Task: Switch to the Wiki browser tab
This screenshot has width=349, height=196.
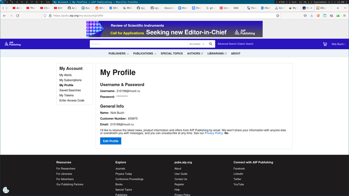Action: pyautogui.click(x=236, y=8)
